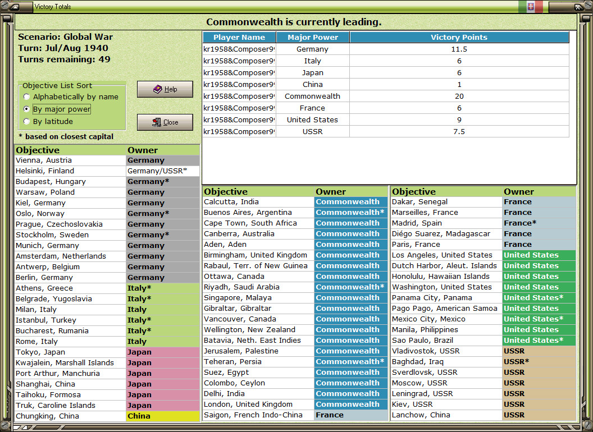
Task: Select London, United Kingdom objective
Action: click(258, 404)
